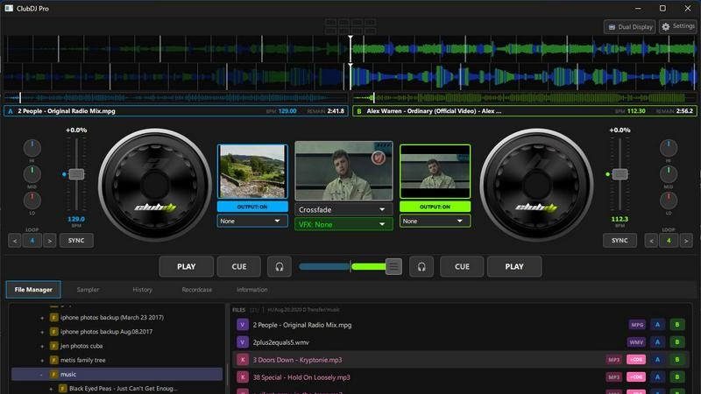This screenshot has width=701, height=394.
Task: Click the V icon of 2 People track
Action: (x=243, y=325)
